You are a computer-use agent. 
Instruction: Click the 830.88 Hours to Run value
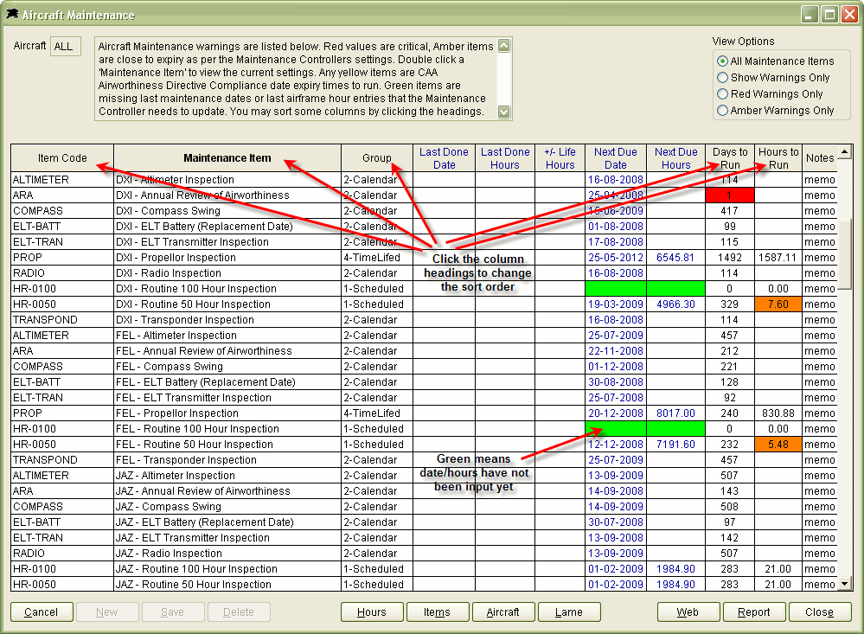click(778, 413)
